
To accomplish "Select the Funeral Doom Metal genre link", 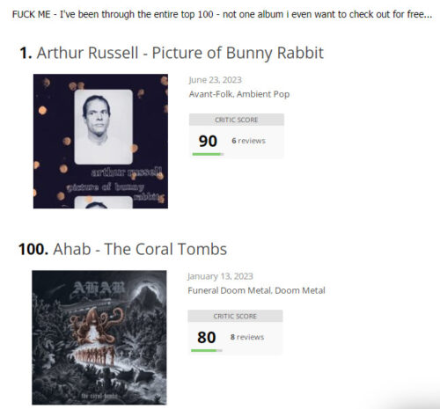I will coord(230,290).
